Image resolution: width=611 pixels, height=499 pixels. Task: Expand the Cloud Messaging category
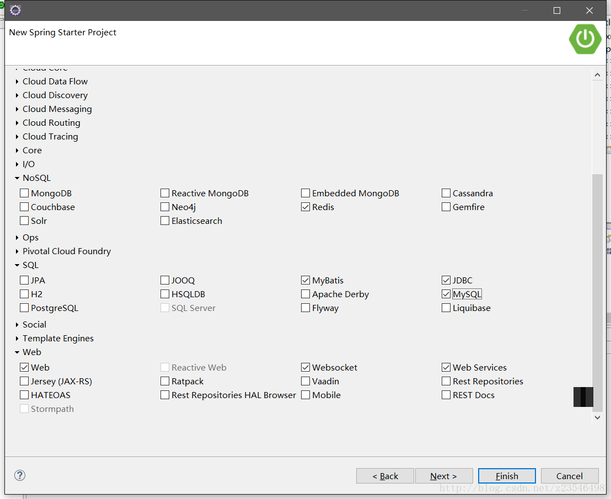pyautogui.click(x=17, y=110)
